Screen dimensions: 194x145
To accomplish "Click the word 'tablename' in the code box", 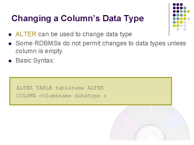I will [x=70, y=88].
